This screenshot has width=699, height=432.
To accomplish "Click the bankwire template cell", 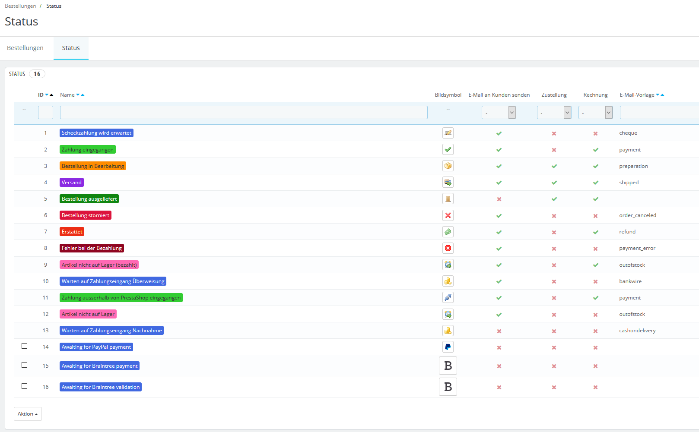I will tap(630, 281).
